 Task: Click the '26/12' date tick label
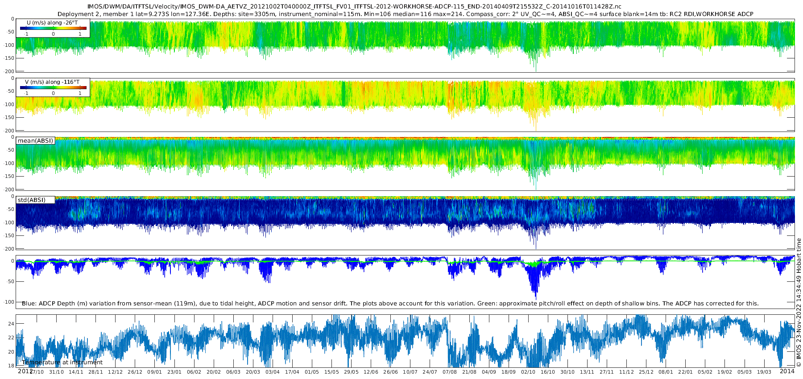click(135, 372)
